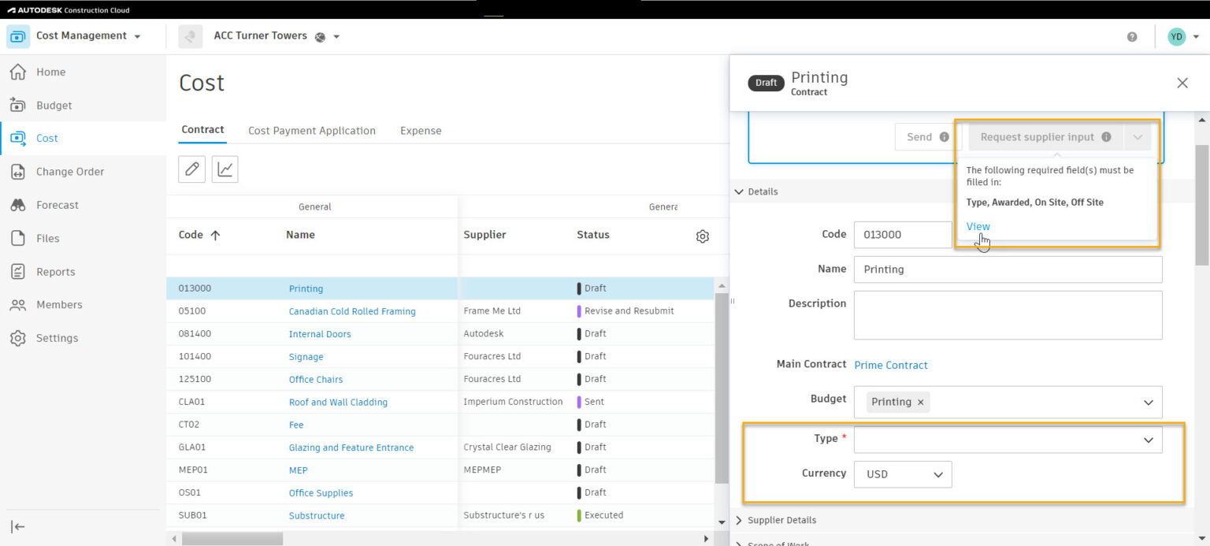Image resolution: width=1210 pixels, height=546 pixels.
Task: Open the Substructure contract link
Action: point(317,516)
